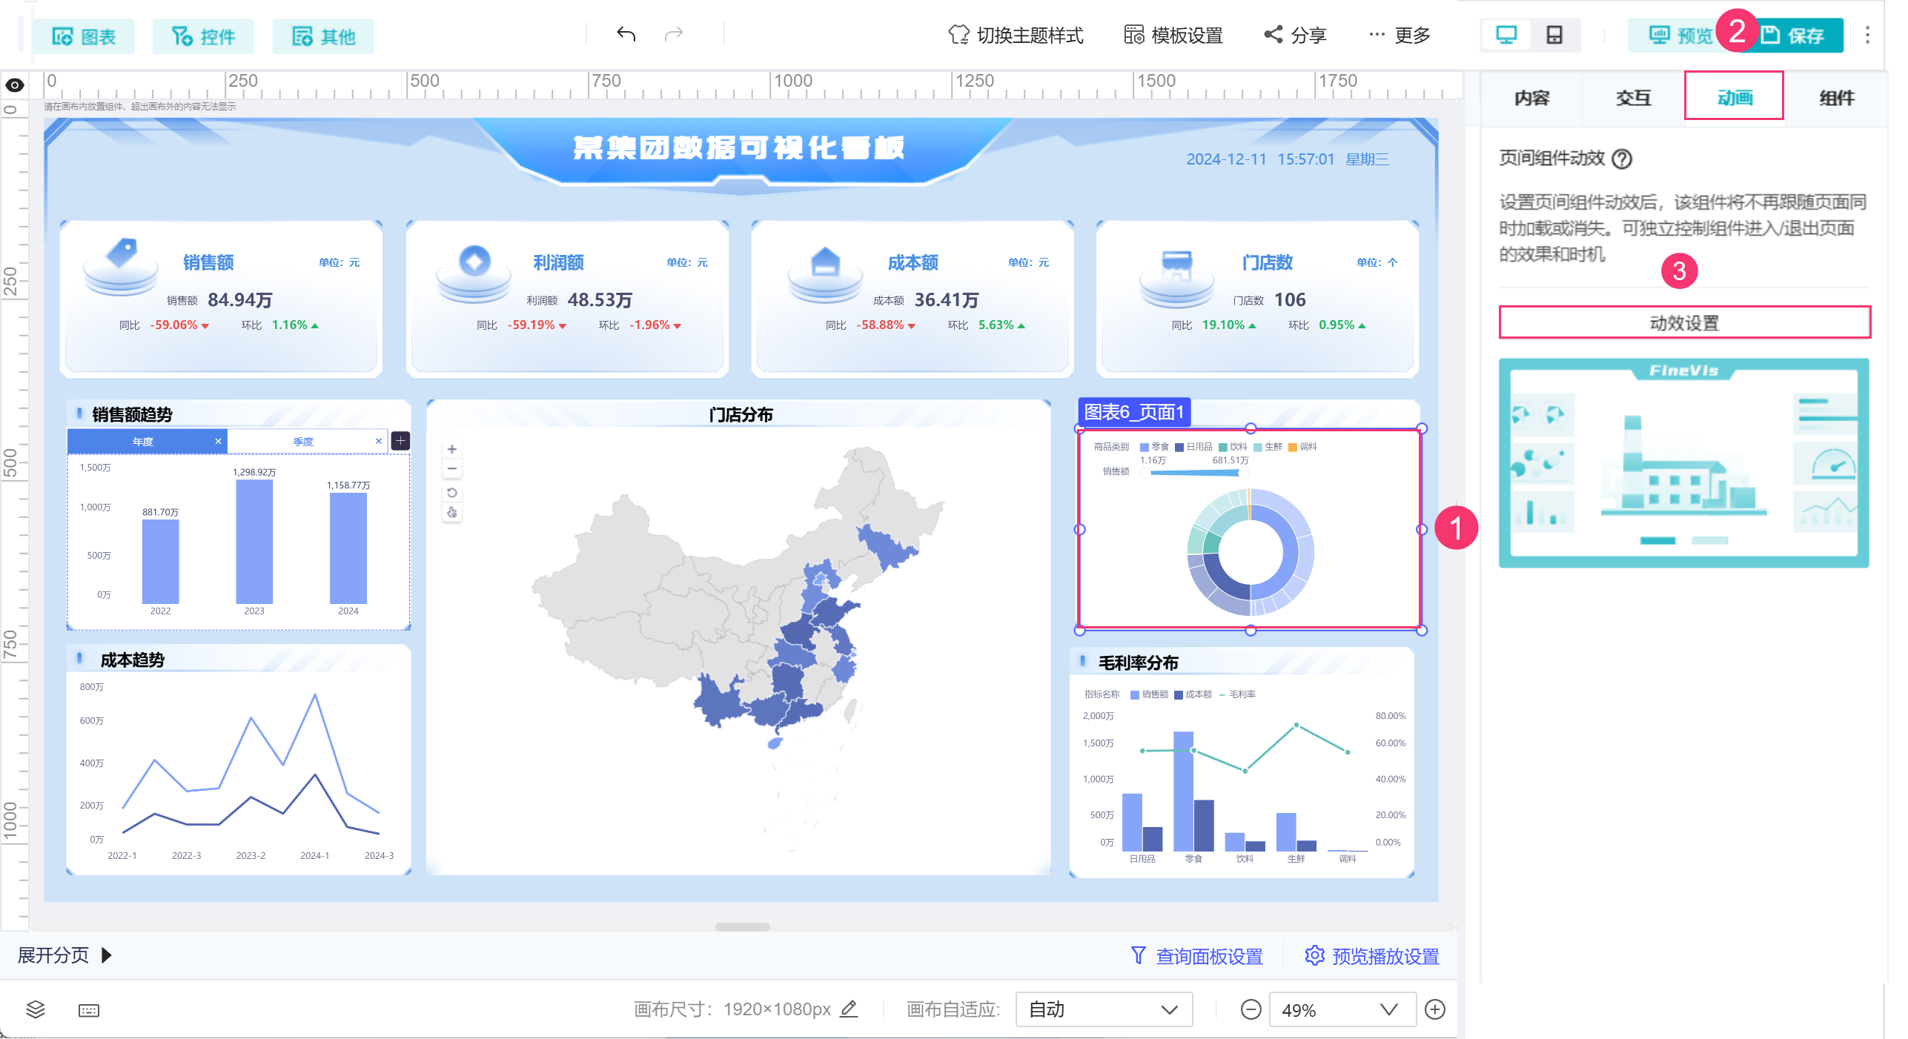The width and height of the screenshot is (1908, 1039).
Task: Switch to desktop layout view icon
Action: click(x=1506, y=35)
